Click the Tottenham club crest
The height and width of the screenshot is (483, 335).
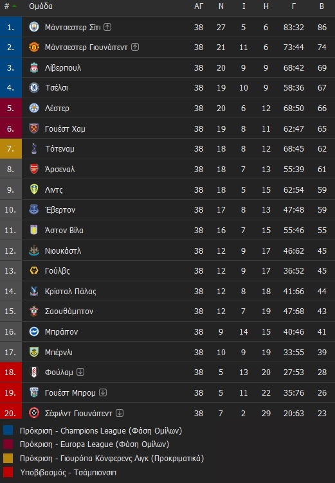coord(34,149)
